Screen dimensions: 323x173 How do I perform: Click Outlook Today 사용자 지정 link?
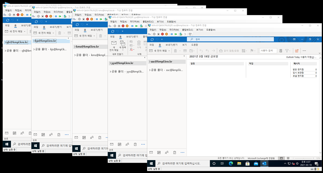coord(301,57)
